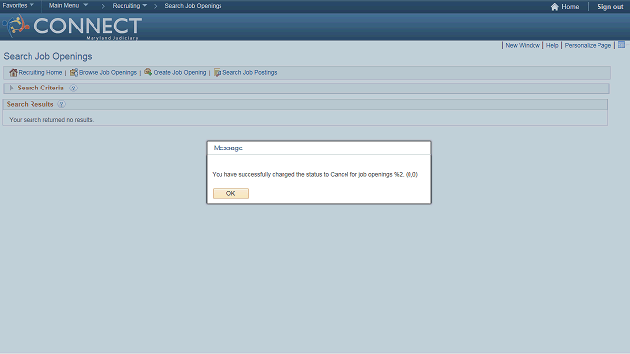The height and width of the screenshot is (354, 630).
Task: Open the Main Menu dropdown
Action: tap(68, 6)
